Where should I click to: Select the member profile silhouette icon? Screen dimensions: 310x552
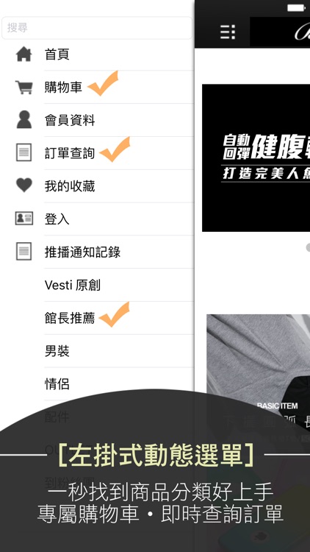coord(24,120)
